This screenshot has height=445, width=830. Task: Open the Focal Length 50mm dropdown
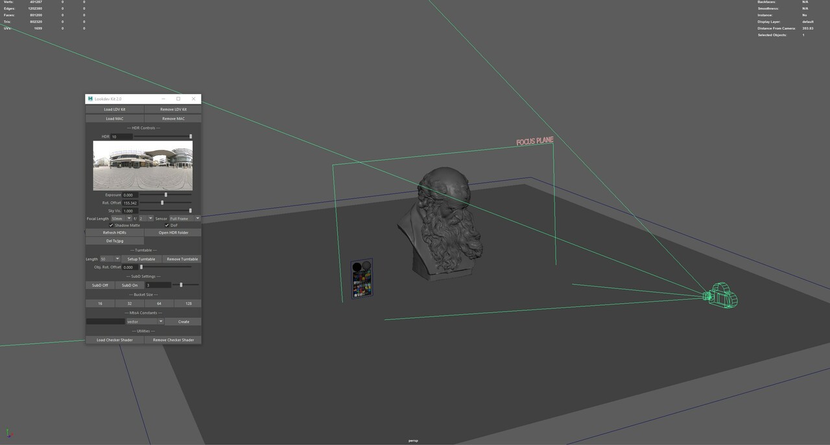pos(121,218)
